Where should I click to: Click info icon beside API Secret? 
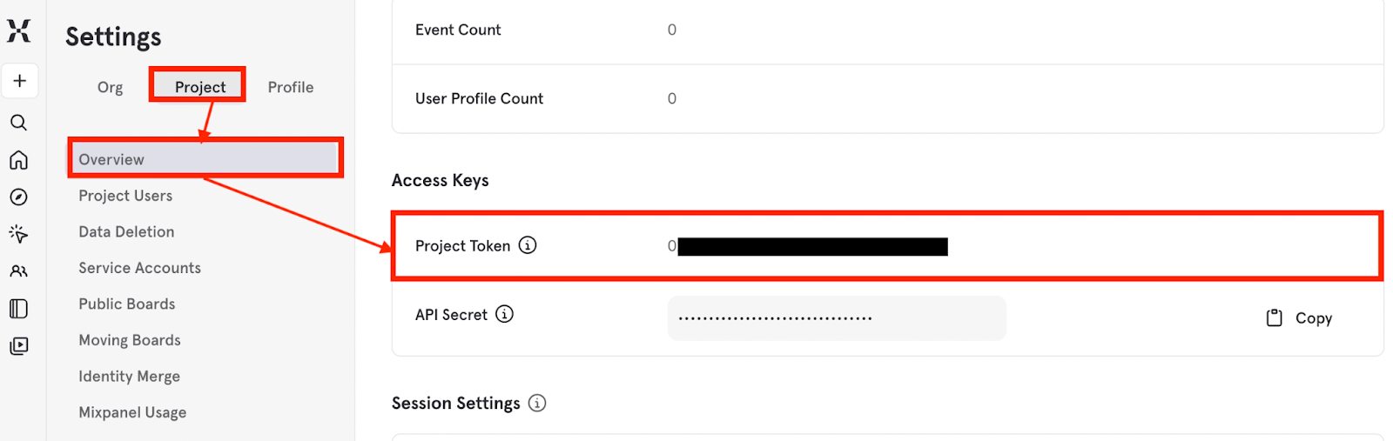[x=504, y=314]
